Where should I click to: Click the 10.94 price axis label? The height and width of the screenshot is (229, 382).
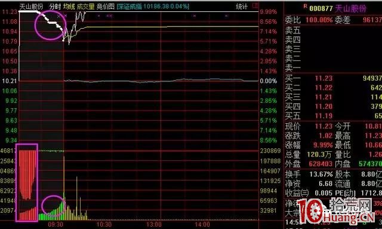(x=10, y=32)
